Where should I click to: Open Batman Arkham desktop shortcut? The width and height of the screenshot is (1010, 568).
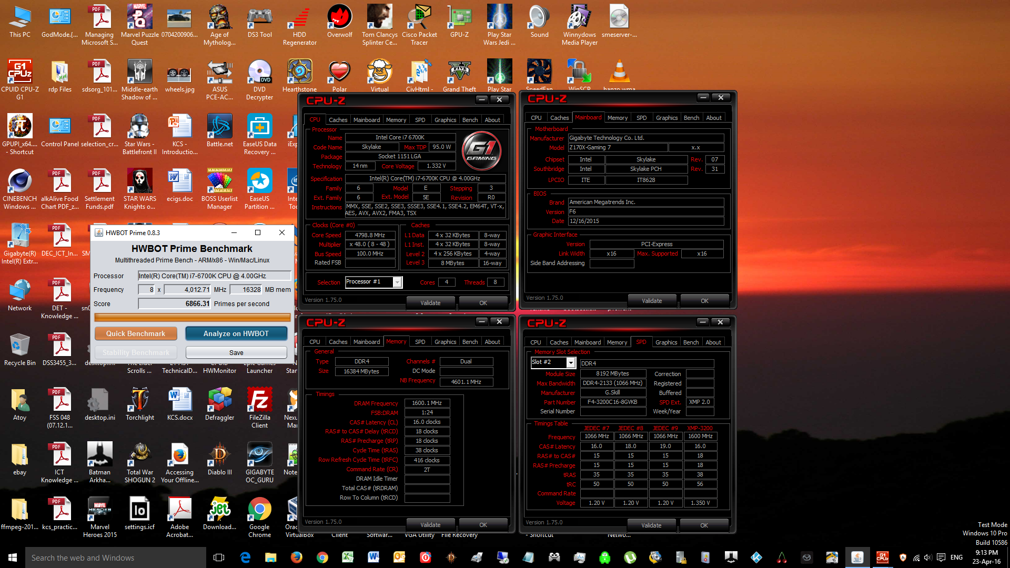(99, 463)
